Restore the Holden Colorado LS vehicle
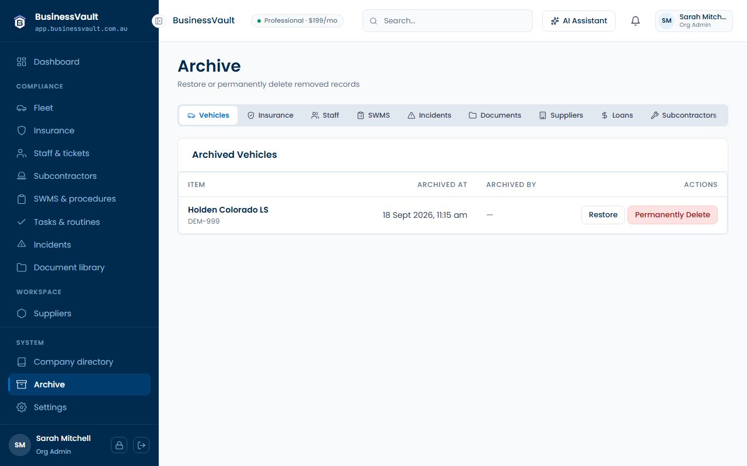This screenshot has width=747, height=466. pos(603,215)
